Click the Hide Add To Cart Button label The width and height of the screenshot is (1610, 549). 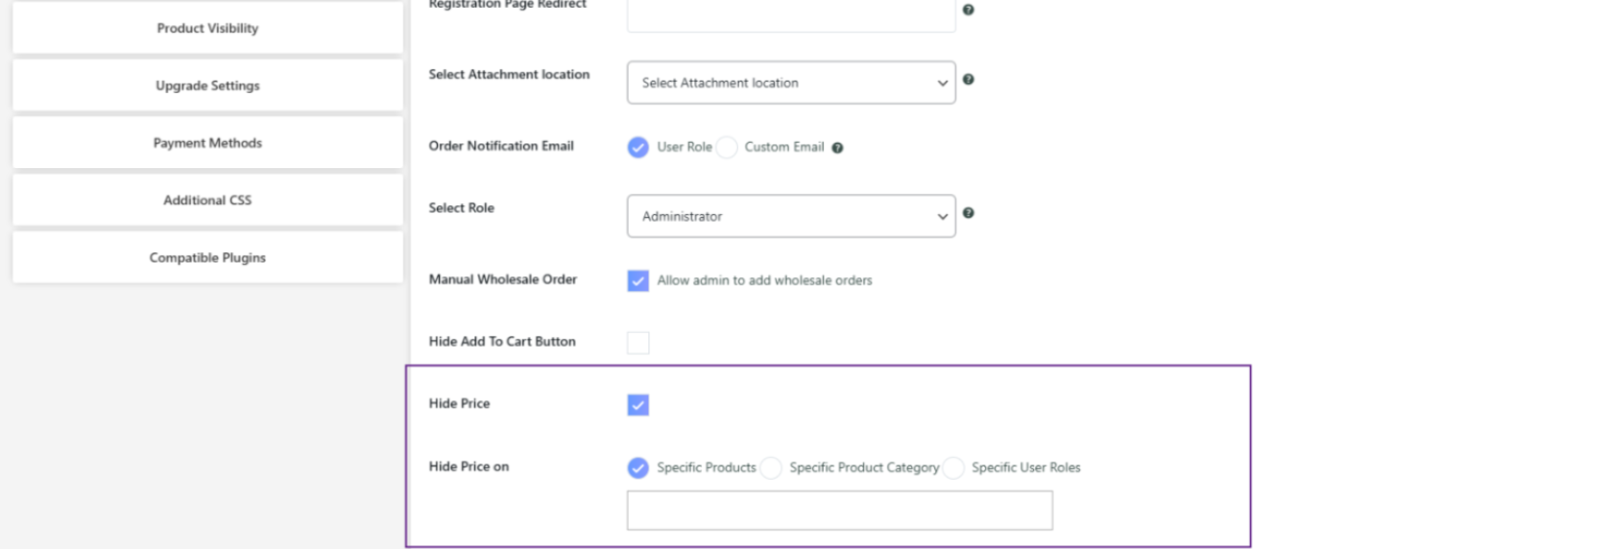[x=502, y=342]
